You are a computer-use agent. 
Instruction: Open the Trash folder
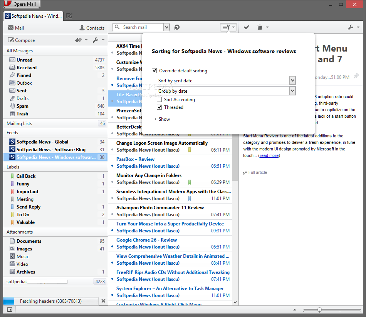click(x=56, y=114)
